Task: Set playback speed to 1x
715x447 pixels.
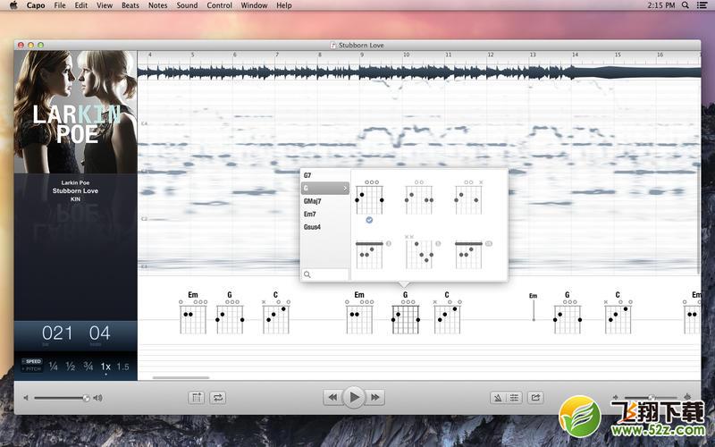Action: click(x=105, y=367)
